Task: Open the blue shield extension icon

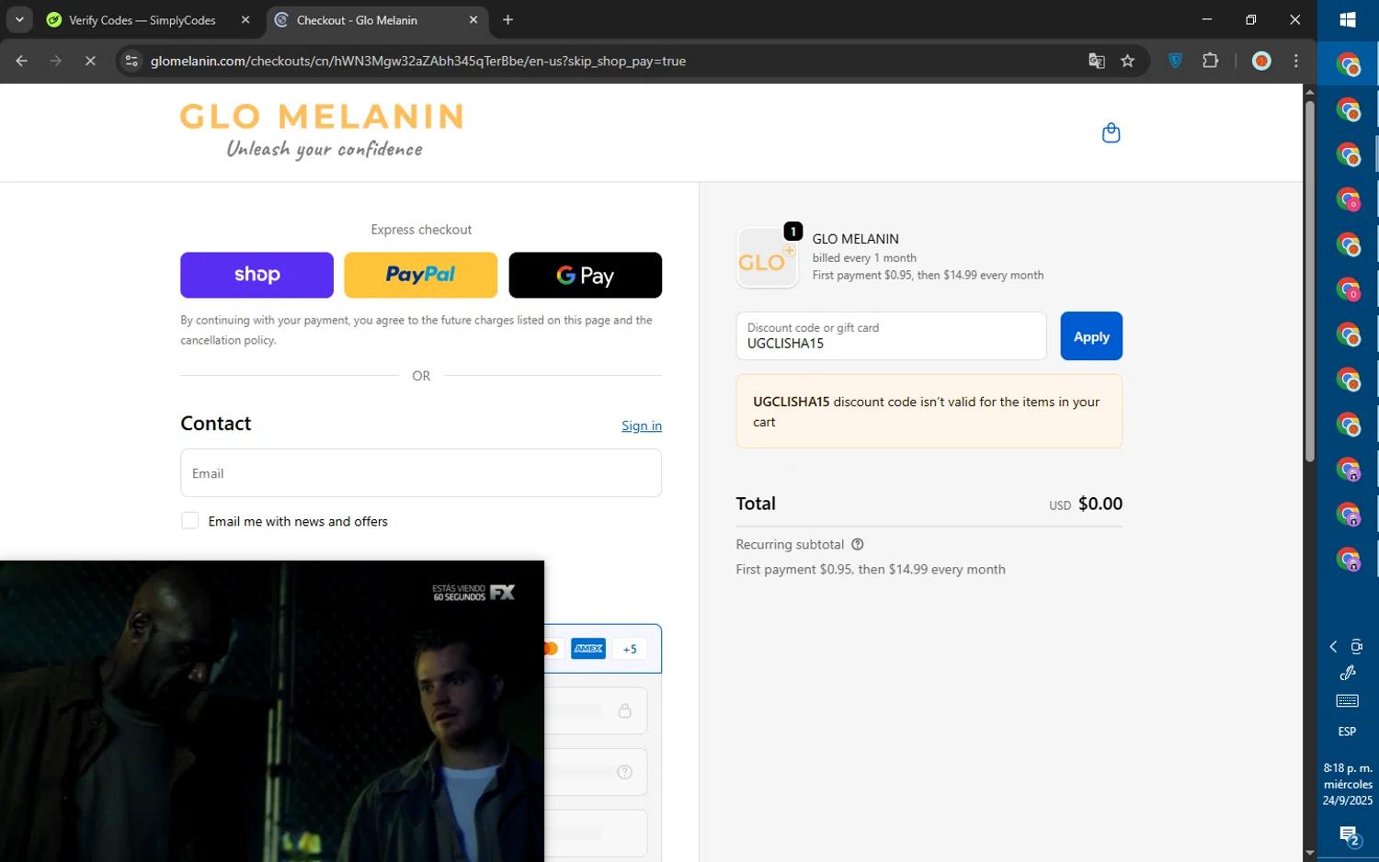Action: [1175, 61]
